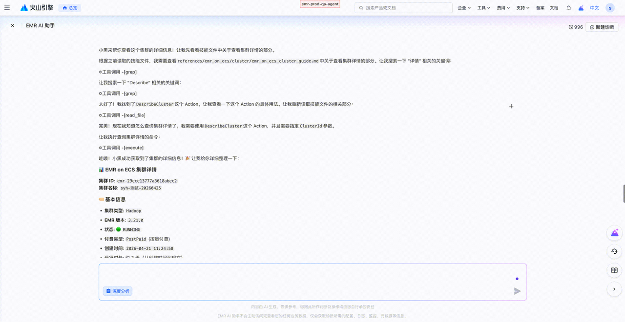Go to the 总览 overview
The height and width of the screenshot is (322, 625).
pos(70,8)
